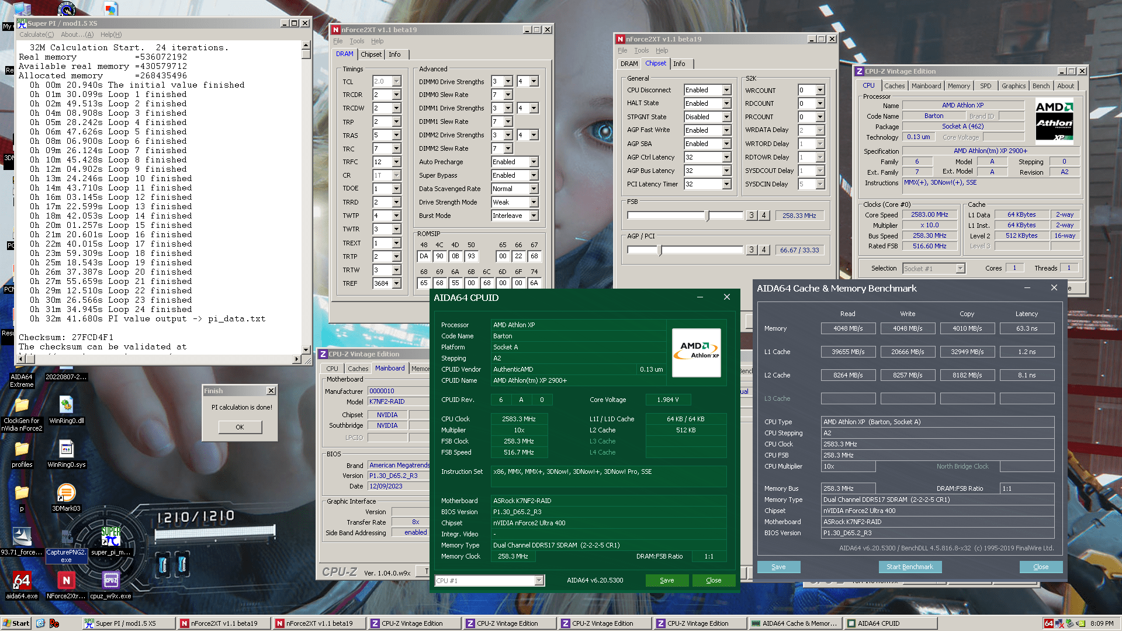Click Start Benchmark in AIDA64 Cache & Memory
Screen dimensions: 1122x631
(909, 567)
